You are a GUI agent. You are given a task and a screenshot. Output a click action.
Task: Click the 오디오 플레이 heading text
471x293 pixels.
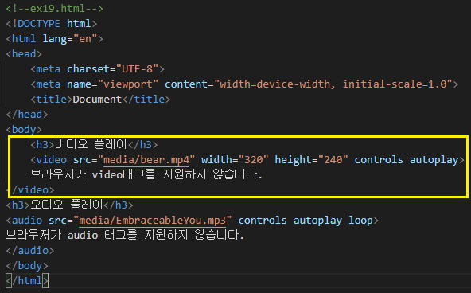point(67,205)
